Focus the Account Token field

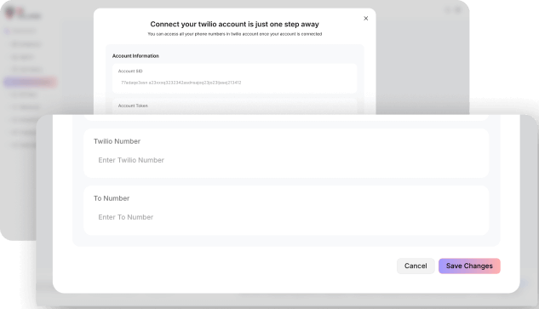point(234,106)
